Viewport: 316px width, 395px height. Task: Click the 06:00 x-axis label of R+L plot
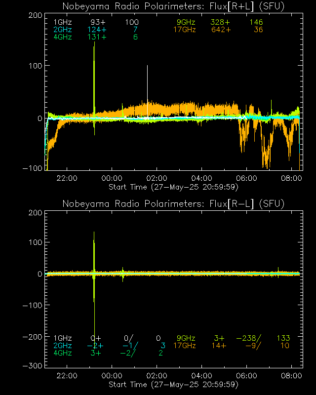(x=246, y=178)
